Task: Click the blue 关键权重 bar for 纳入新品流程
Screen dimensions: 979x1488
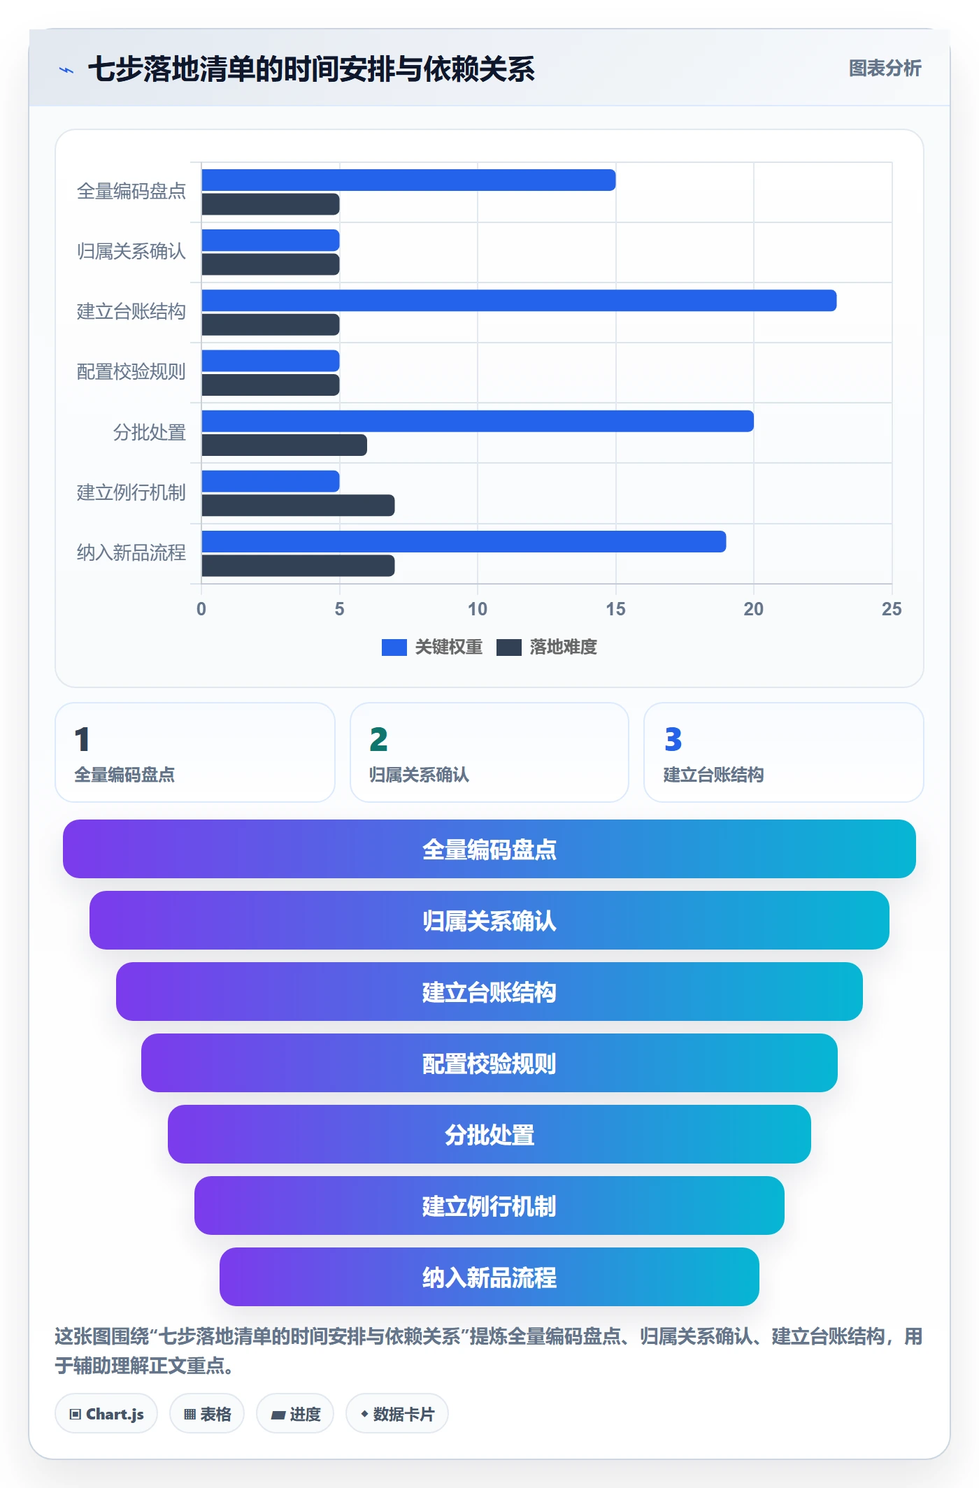Action: 464,542
